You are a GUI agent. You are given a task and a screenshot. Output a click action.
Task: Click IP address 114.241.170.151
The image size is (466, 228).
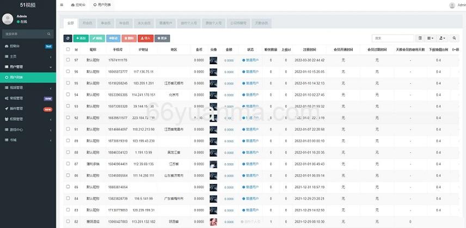pyautogui.click(x=144, y=95)
